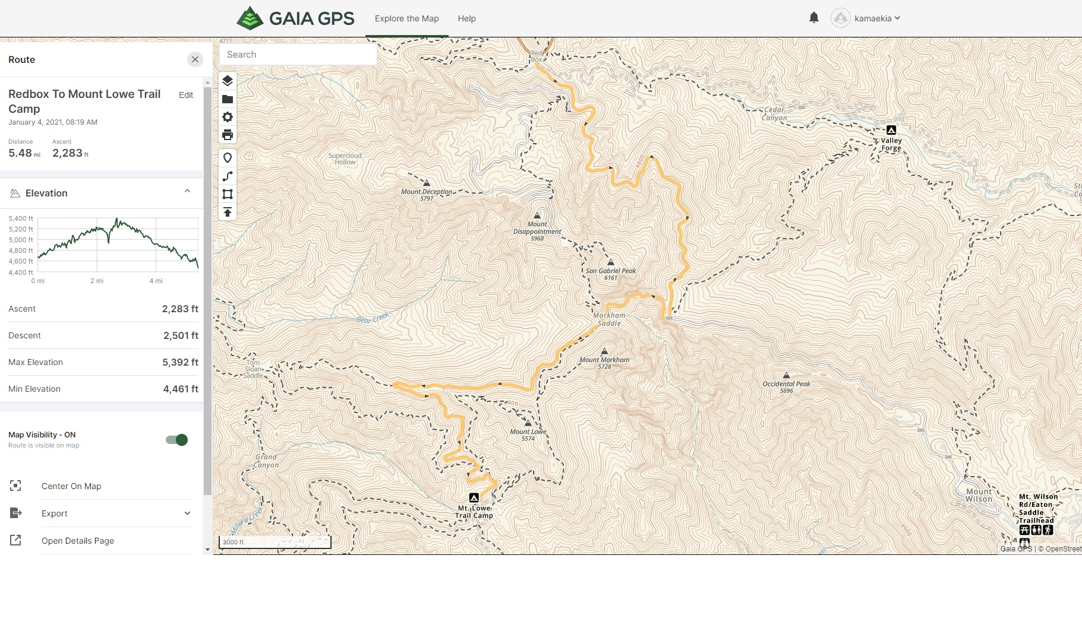
Task: Open map settings gear icon
Action: point(228,117)
